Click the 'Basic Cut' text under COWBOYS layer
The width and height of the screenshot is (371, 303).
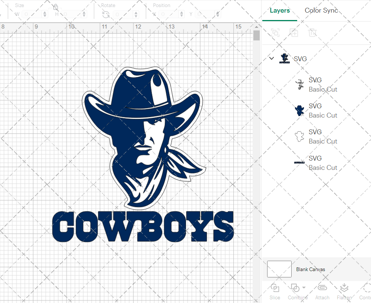(x=323, y=168)
